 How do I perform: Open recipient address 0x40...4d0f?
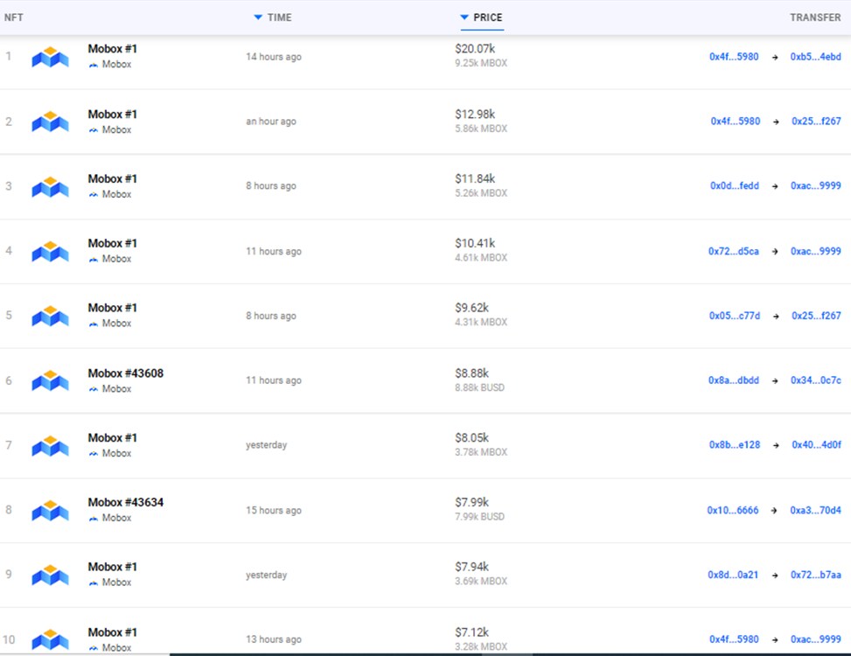pyautogui.click(x=816, y=445)
